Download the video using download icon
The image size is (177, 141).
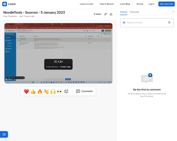point(111,14)
